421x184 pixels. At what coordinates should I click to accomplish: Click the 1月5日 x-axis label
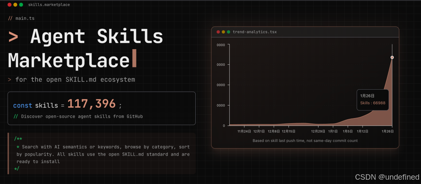(x=348, y=131)
